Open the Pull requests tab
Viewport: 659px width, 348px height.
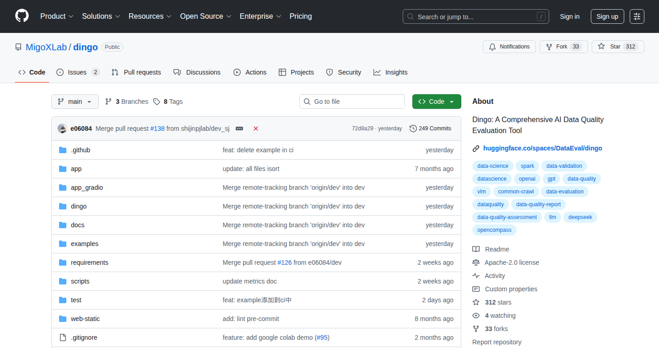click(x=136, y=72)
